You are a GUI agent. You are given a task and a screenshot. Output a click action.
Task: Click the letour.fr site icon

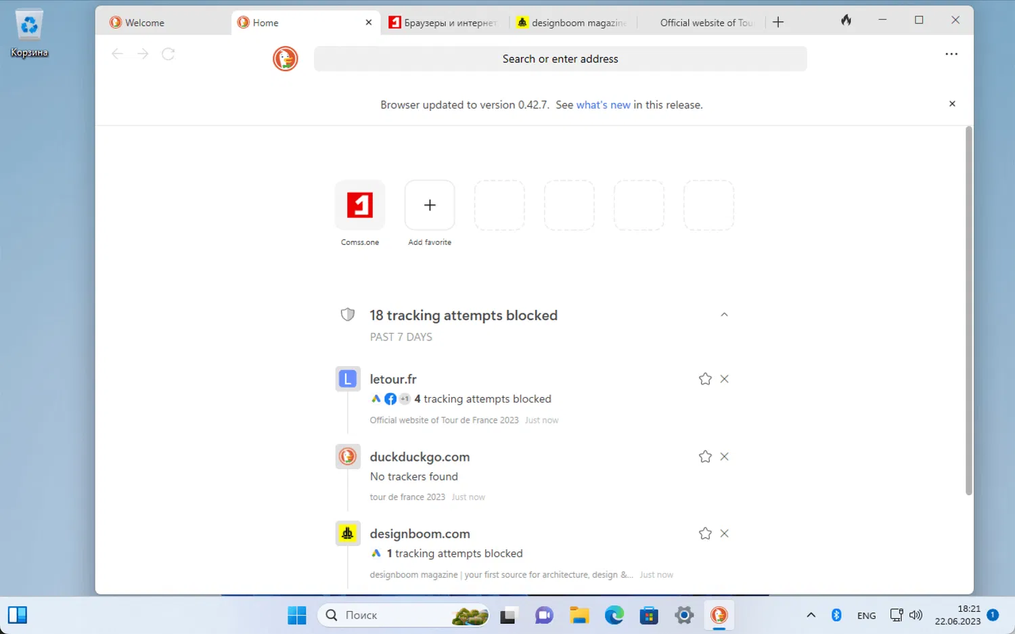tap(348, 379)
